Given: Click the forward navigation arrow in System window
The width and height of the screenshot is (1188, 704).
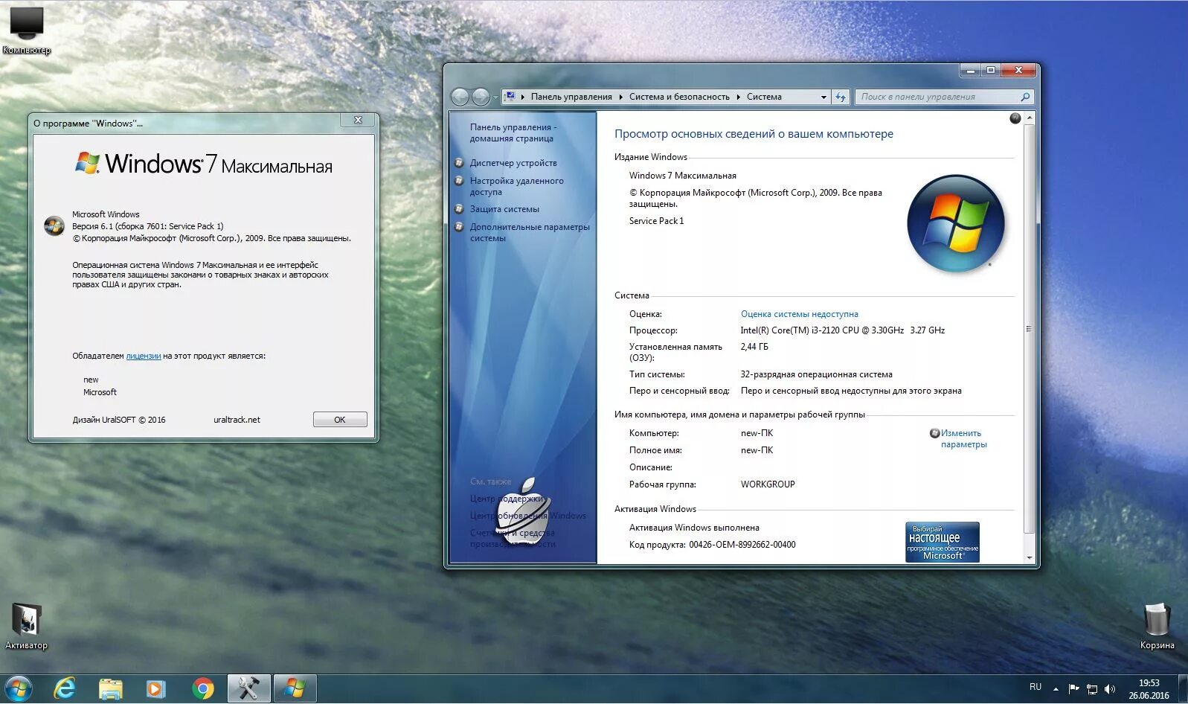Looking at the screenshot, I should [x=481, y=97].
